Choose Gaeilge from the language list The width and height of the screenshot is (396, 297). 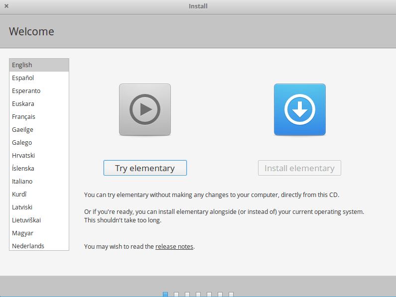click(39, 129)
